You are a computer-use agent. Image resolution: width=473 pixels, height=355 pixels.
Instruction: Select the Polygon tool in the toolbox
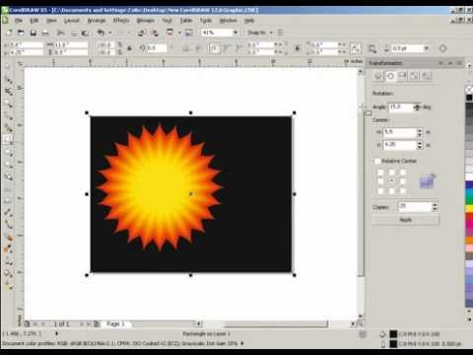(8, 164)
